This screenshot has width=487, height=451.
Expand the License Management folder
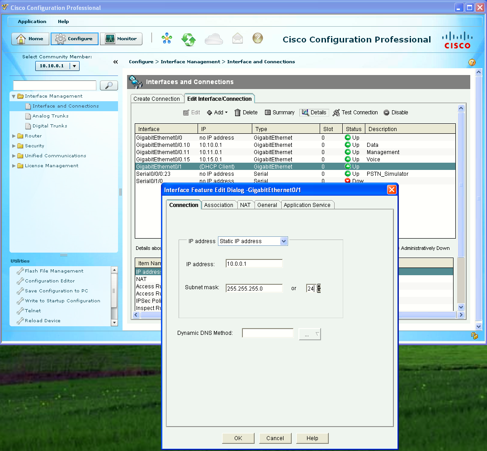coord(14,166)
